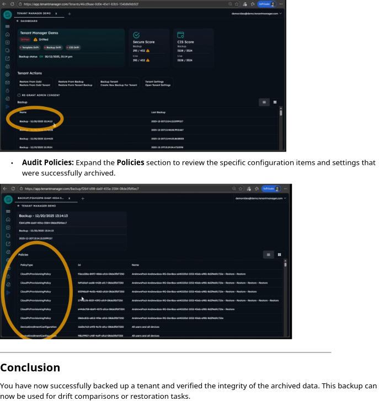Screen dimensions: 379x401
Task: Expand account dropdown in bottom window
Action: (285, 198)
